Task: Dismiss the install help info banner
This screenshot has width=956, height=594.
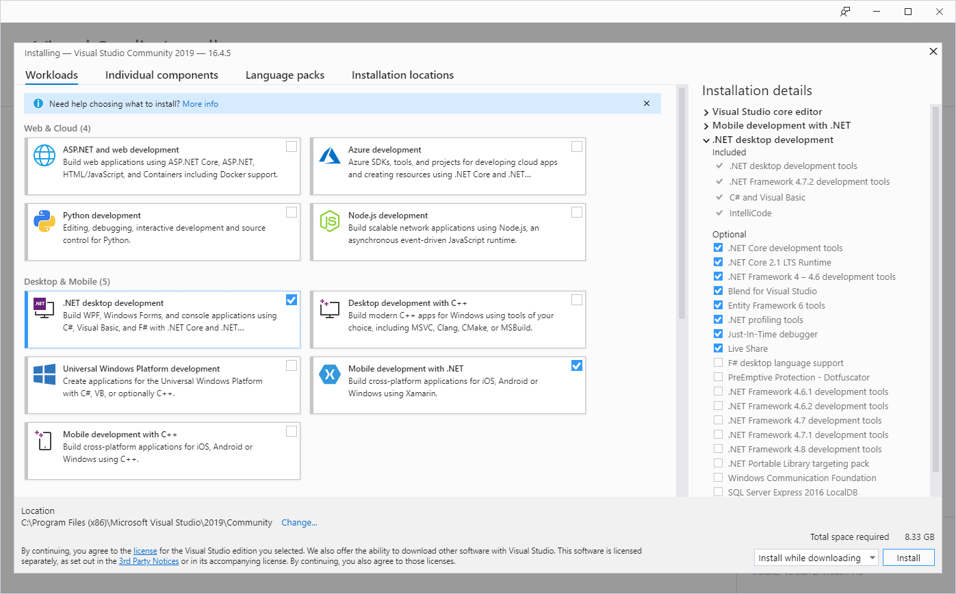Action: [646, 103]
